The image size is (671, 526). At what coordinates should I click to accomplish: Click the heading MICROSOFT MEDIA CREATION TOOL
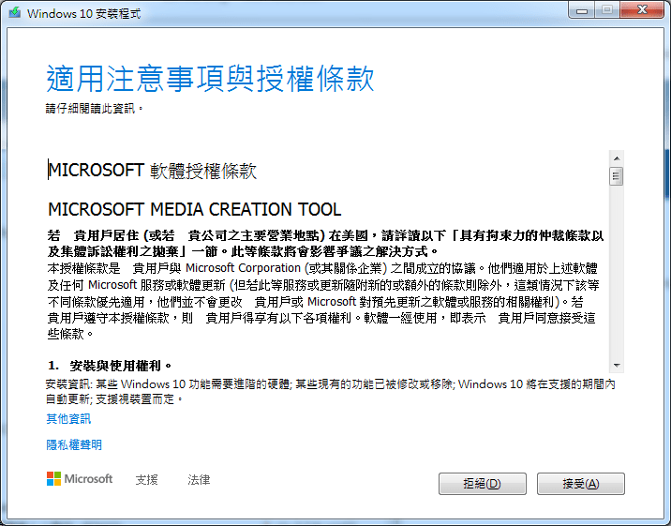click(x=194, y=209)
